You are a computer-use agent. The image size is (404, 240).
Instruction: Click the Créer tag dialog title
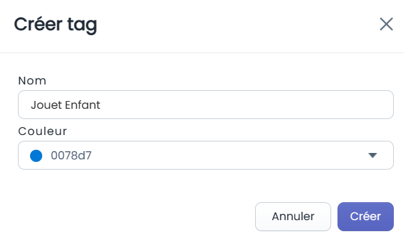tap(56, 25)
